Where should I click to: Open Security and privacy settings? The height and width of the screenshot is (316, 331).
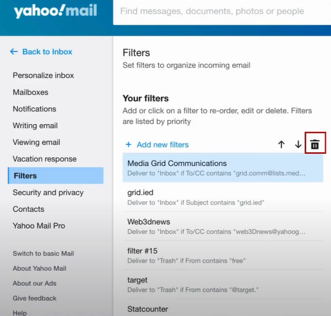coord(48,192)
